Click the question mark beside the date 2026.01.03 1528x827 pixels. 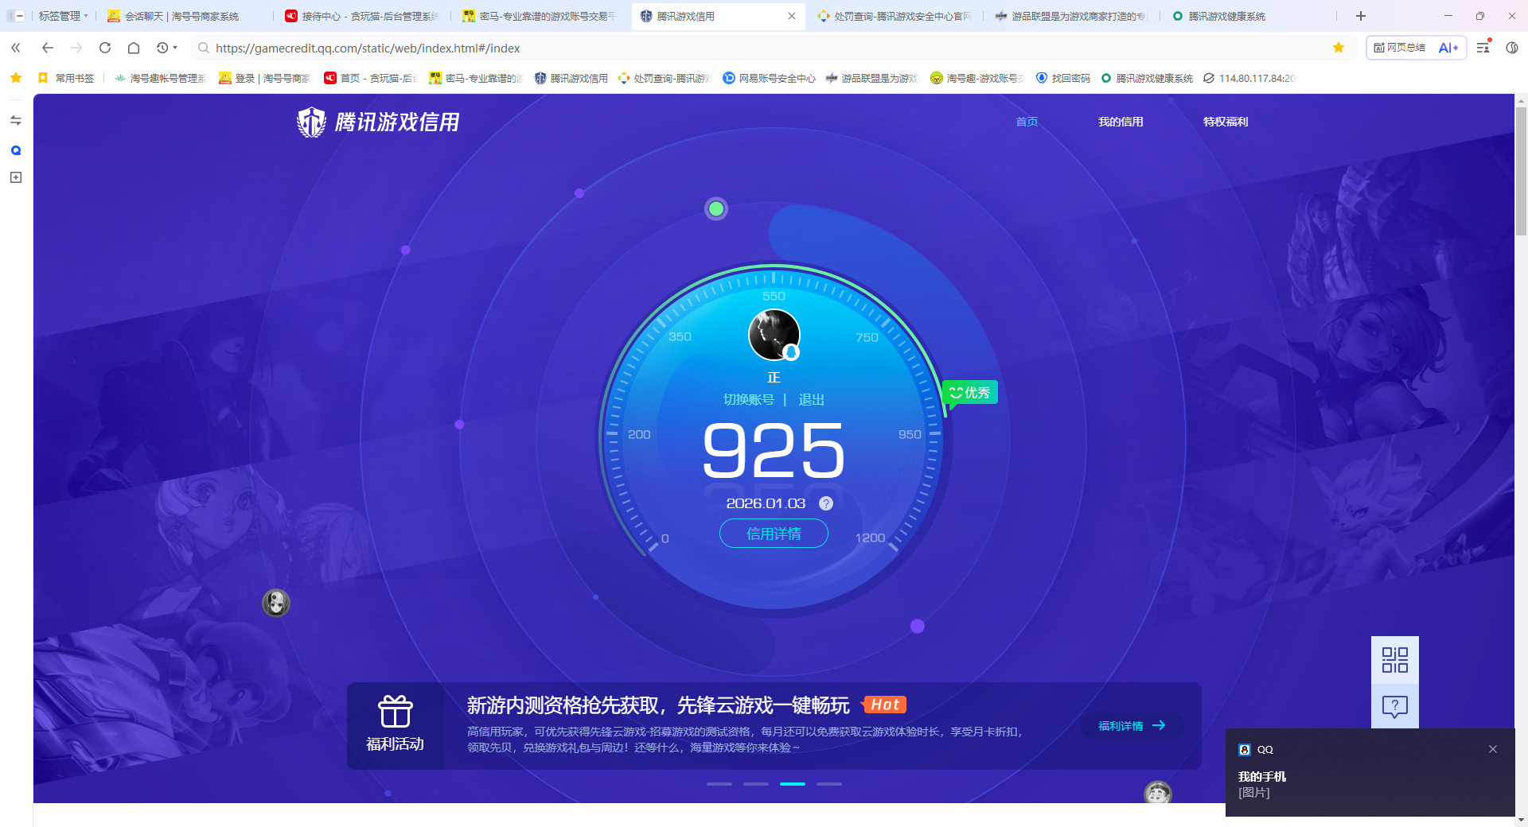click(x=825, y=503)
